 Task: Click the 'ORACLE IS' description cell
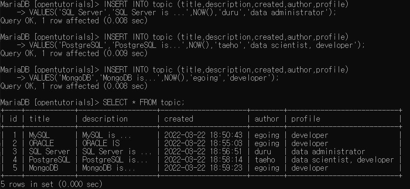tap(101, 143)
